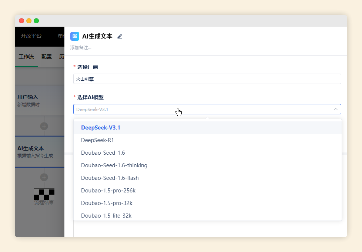Click the 添加备注 note field
The image size is (362, 252).
pos(81,48)
